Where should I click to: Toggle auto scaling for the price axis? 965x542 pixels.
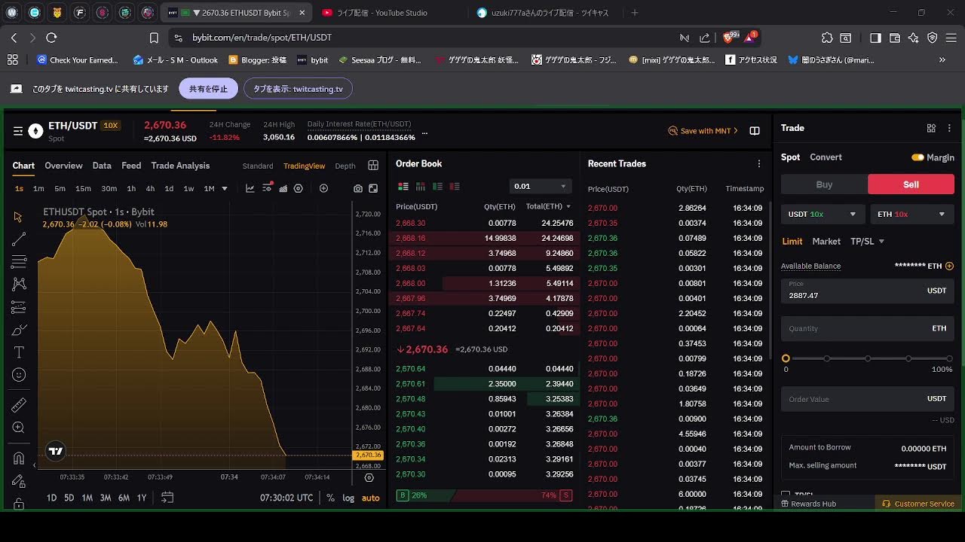[370, 498]
